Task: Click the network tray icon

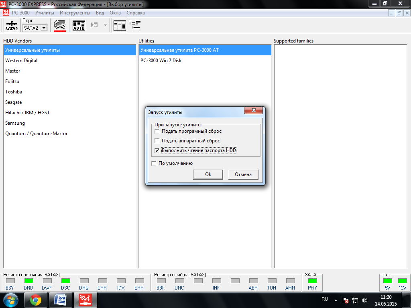Action: [355, 300]
